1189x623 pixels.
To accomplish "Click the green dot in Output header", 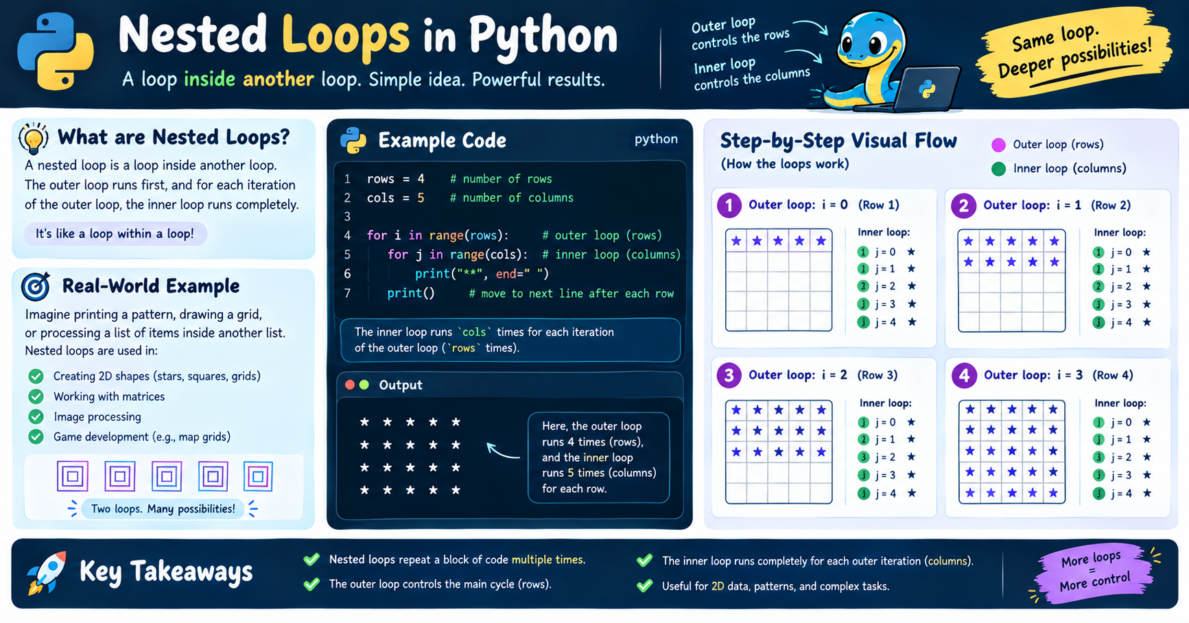I will pyautogui.click(x=364, y=385).
